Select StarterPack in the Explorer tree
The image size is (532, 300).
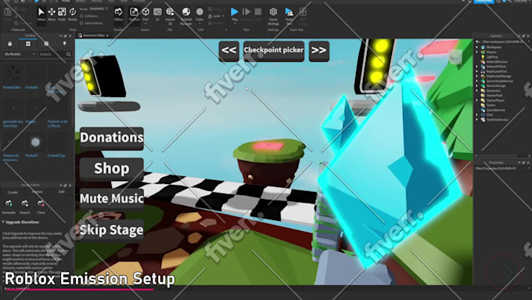[494, 96]
